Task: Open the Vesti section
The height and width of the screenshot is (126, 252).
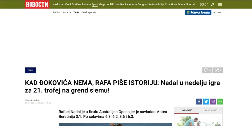Action: pyautogui.click(x=68, y=5)
